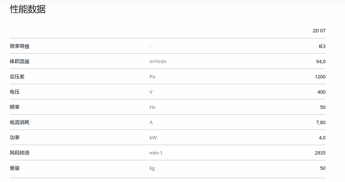Image resolution: width=345 pixels, height=182 pixels.
Task: Select the 1200 Pa pressure value
Action: click(320, 77)
